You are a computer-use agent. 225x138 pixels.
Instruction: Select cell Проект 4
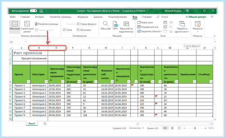coord(21,96)
